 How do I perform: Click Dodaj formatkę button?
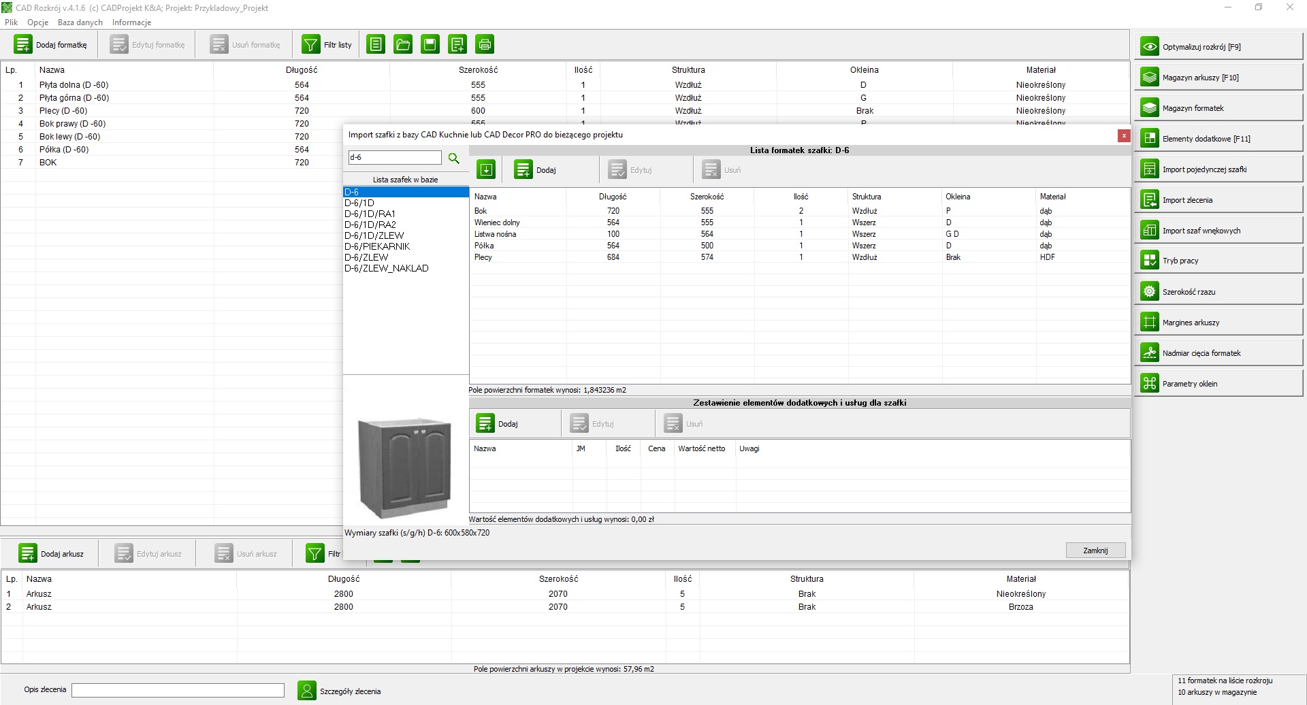pos(52,45)
